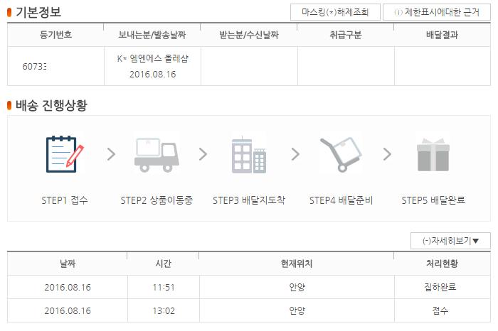Click the STEP5 gift box icon

433,153
